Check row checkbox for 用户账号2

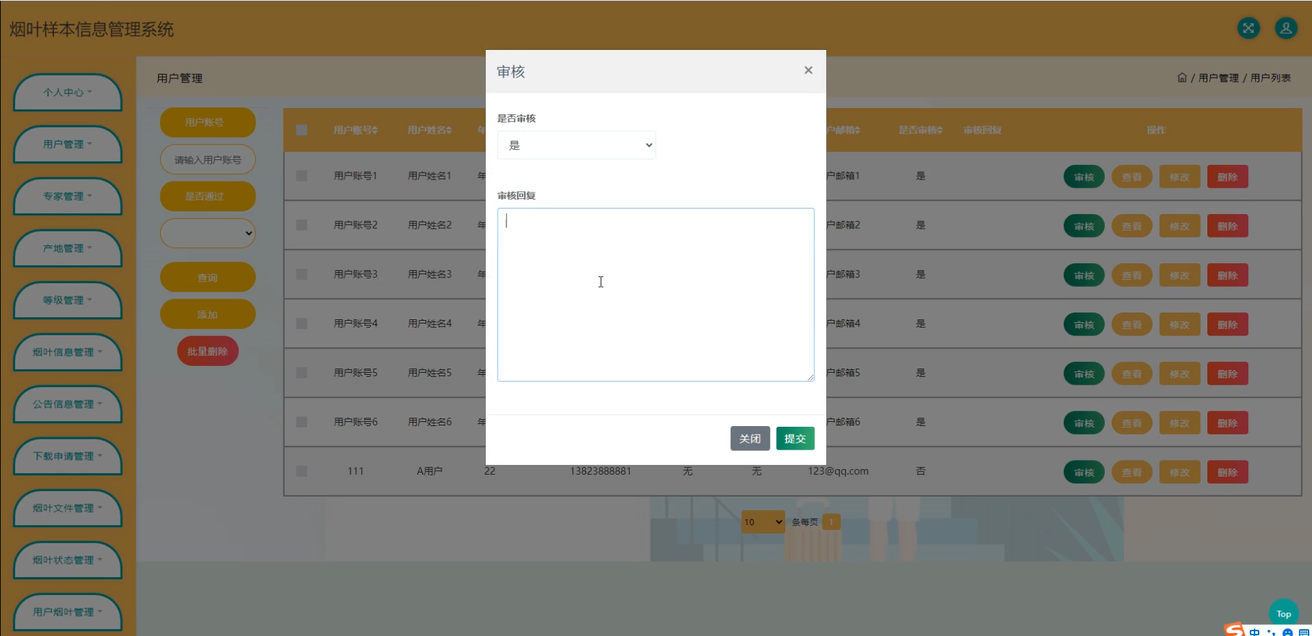(301, 225)
